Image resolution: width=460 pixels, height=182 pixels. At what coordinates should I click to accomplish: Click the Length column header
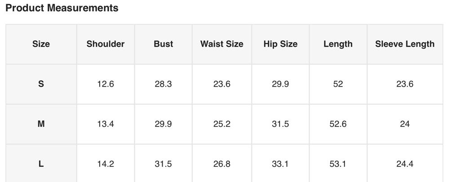(x=338, y=44)
